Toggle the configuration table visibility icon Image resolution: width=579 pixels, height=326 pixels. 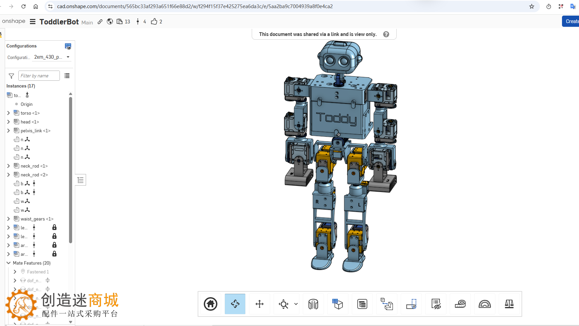[68, 46]
